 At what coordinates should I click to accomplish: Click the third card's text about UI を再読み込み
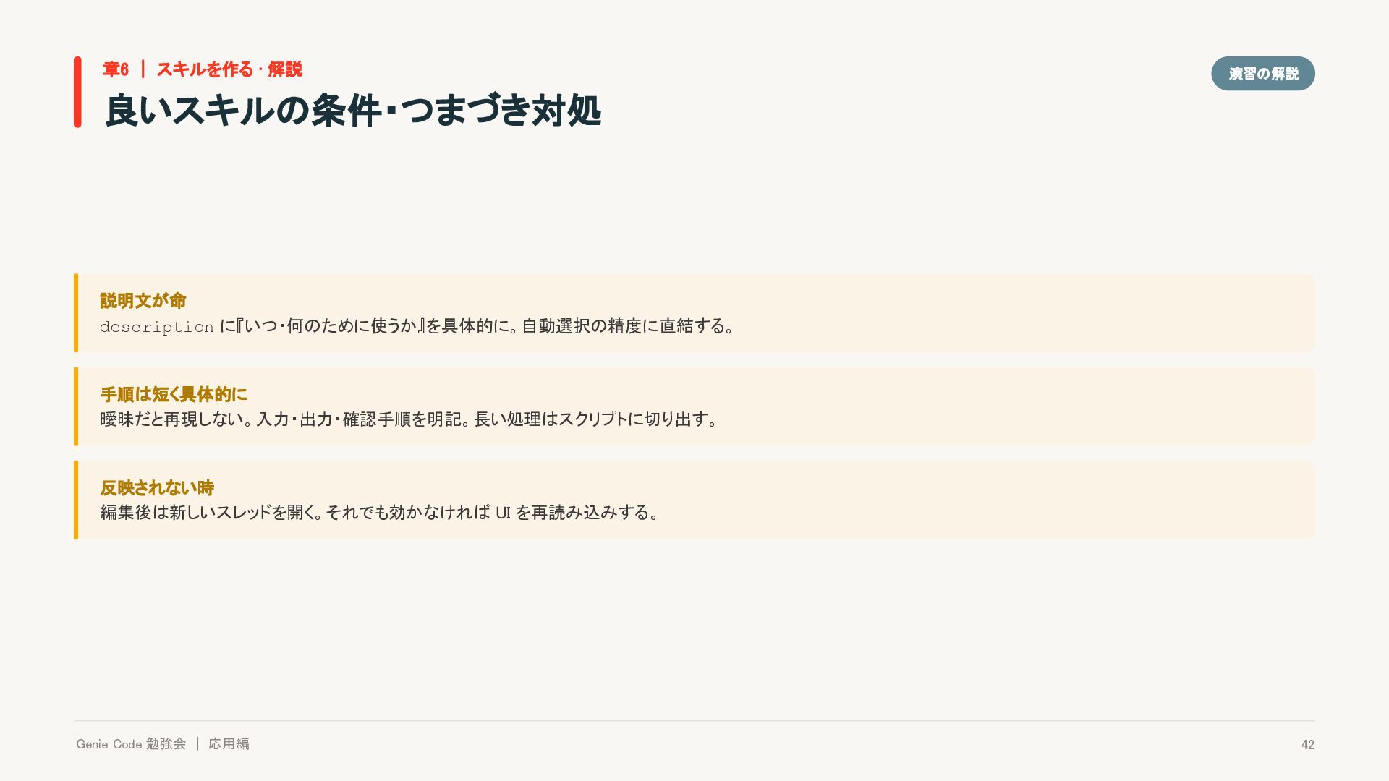pos(381,513)
